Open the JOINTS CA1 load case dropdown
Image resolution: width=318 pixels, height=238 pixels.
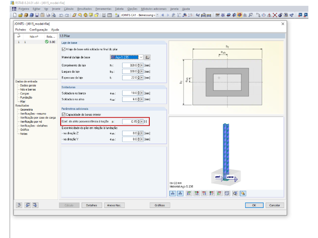pos(157,15)
